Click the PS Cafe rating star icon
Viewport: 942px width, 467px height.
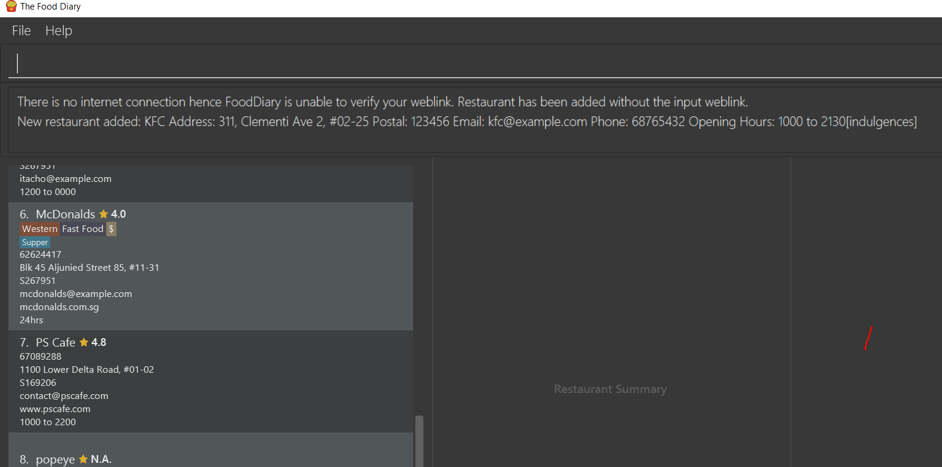pyautogui.click(x=84, y=342)
